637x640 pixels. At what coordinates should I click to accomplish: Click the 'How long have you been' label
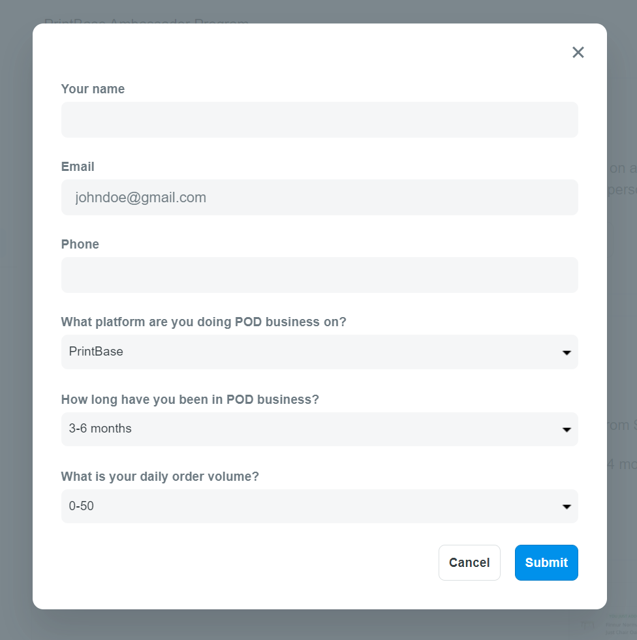pos(190,399)
